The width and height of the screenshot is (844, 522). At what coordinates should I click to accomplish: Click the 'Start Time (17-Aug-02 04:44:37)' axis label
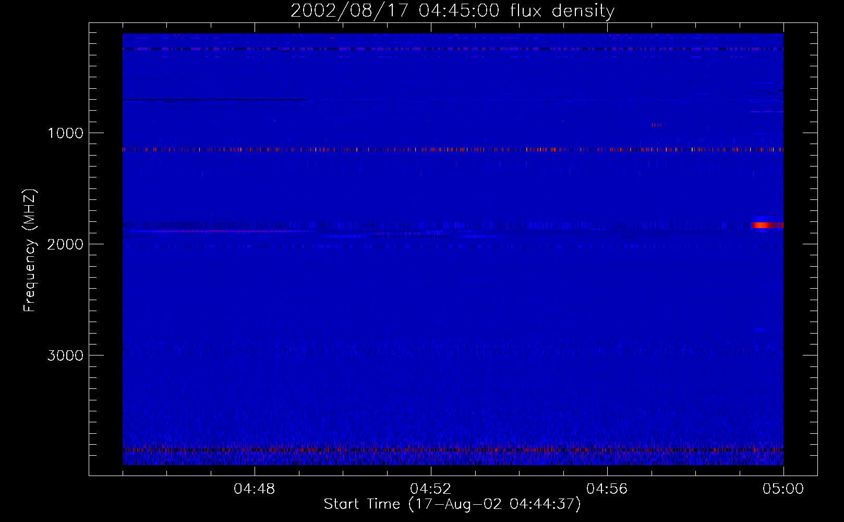click(452, 504)
